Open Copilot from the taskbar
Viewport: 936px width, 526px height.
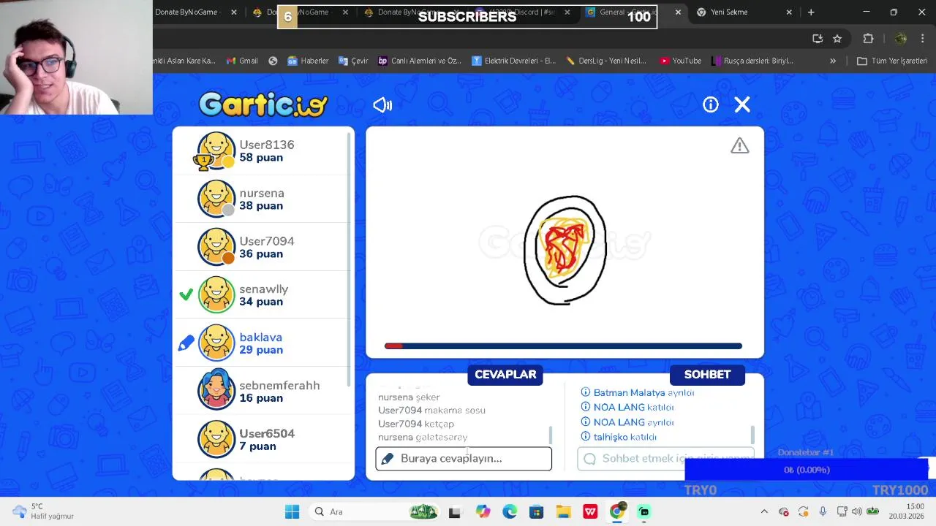pyautogui.click(x=483, y=512)
